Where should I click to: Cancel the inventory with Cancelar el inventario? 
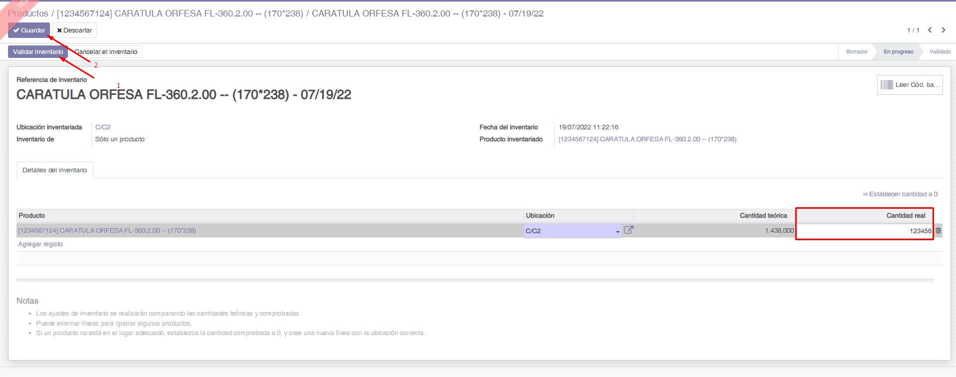pyautogui.click(x=106, y=52)
